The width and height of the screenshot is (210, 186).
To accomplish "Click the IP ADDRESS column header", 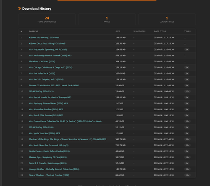I will 139,31.
